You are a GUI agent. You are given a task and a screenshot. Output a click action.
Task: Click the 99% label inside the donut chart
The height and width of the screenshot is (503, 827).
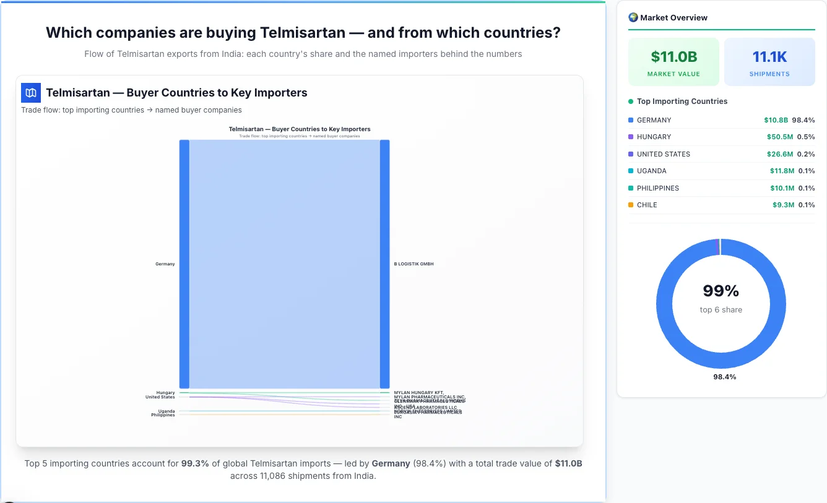pyautogui.click(x=721, y=291)
